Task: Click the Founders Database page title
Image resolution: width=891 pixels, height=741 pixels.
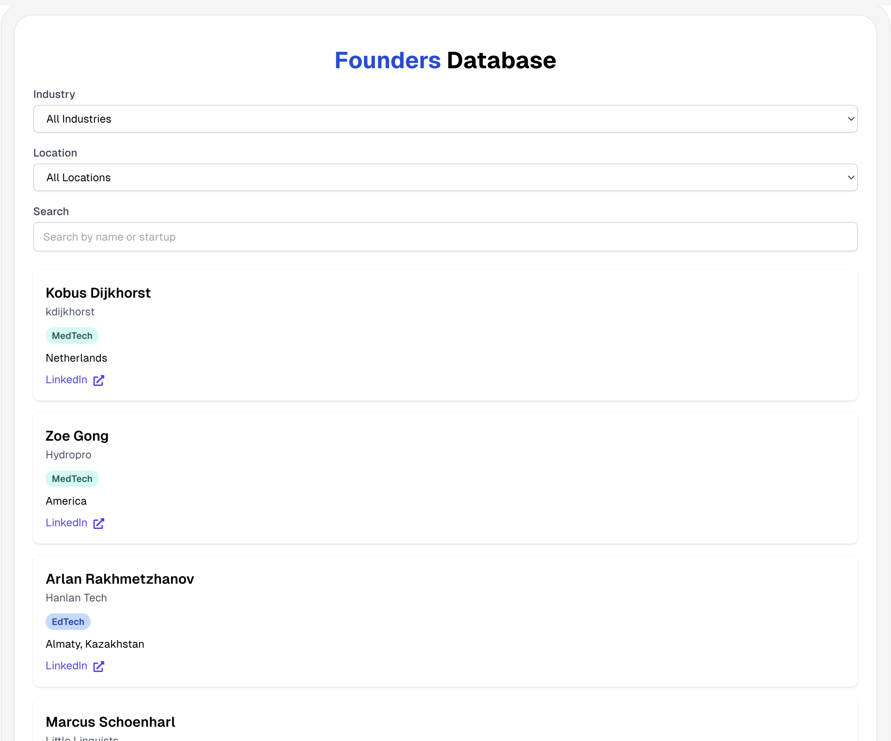Action: coord(445,60)
